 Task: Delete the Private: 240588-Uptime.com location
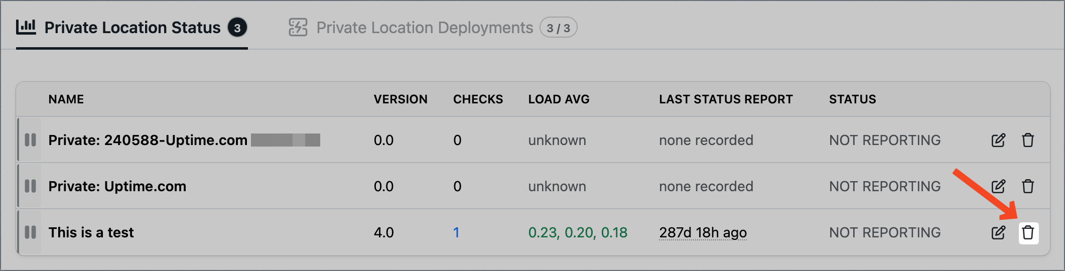coord(1028,141)
